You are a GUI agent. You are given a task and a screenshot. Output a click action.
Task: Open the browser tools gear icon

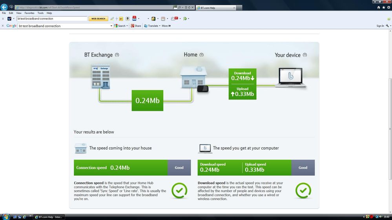point(388,7)
